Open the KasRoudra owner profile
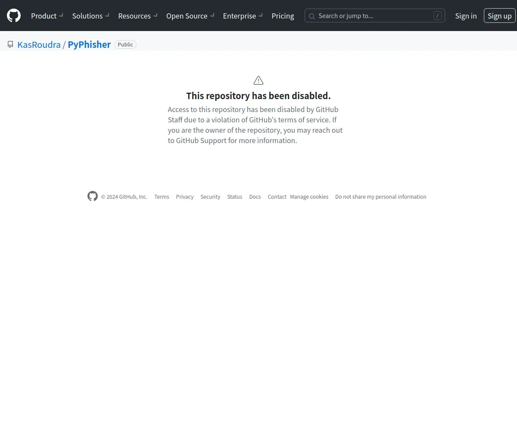This screenshot has width=517, height=431. pos(39,44)
